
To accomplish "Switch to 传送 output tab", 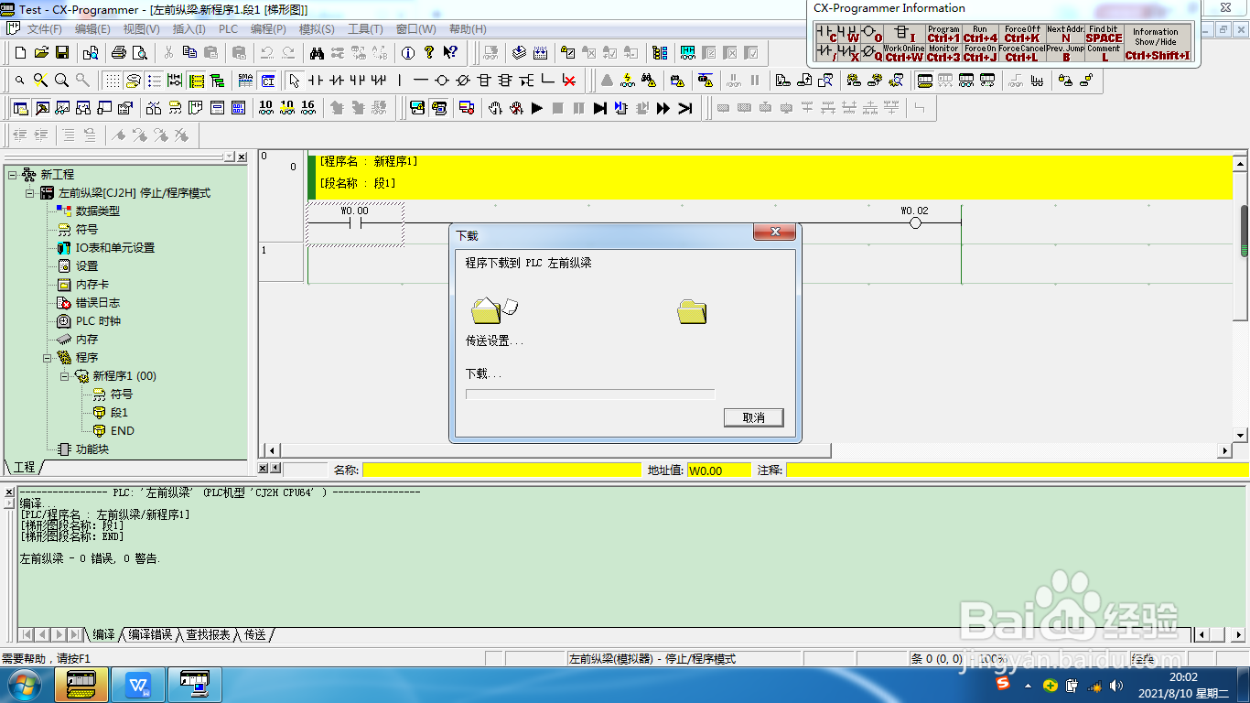I will click(255, 634).
